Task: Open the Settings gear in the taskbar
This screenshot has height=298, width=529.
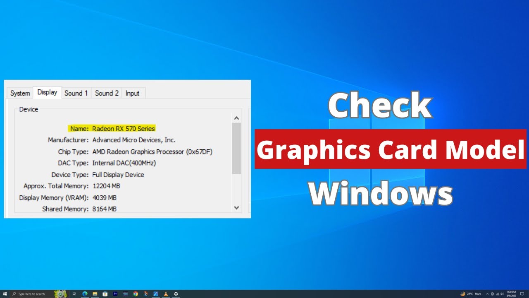Action: (x=176, y=294)
